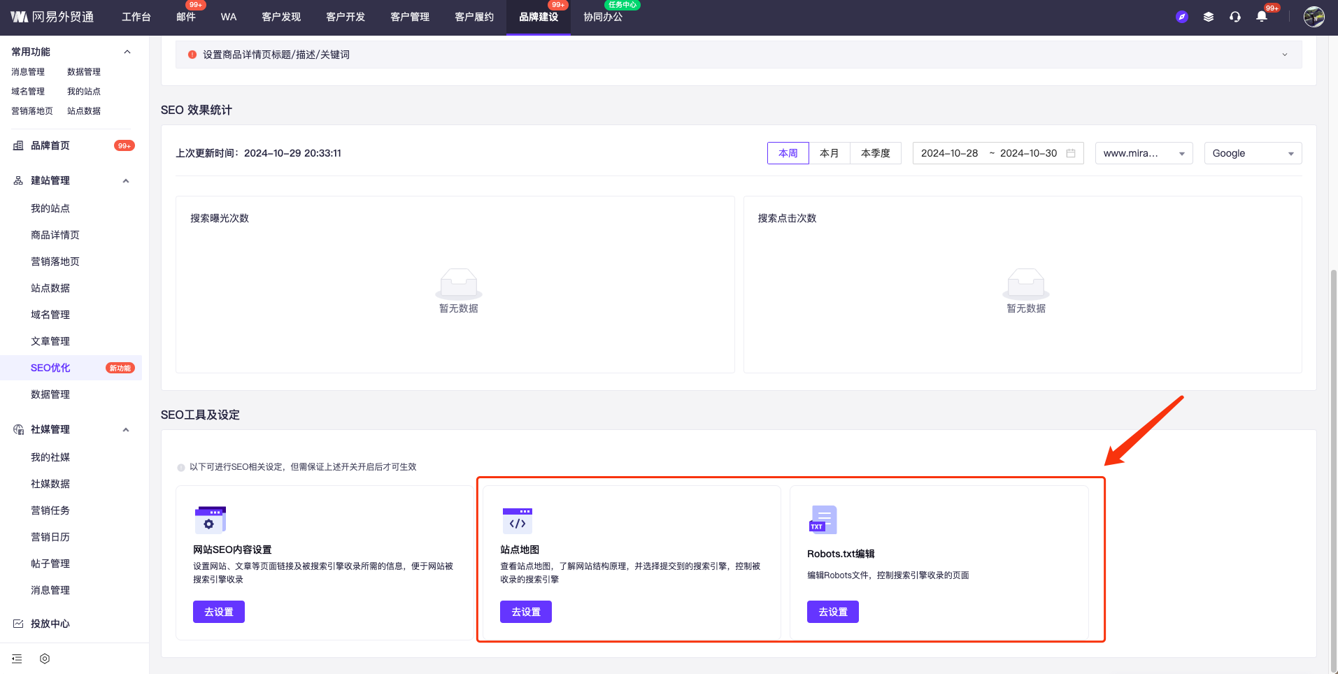
Task: Click 去设置 under 站点地图
Action: pyautogui.click(x=525, y=612)
